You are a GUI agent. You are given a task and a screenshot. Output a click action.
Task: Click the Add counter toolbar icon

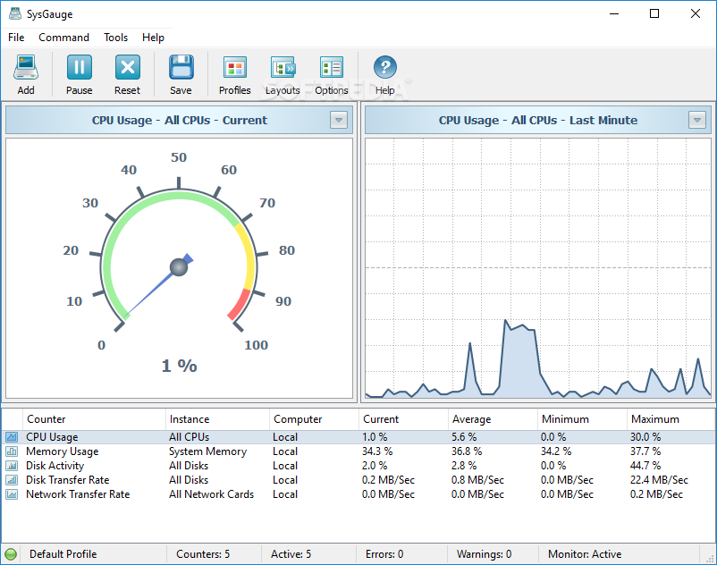[26, 68]
